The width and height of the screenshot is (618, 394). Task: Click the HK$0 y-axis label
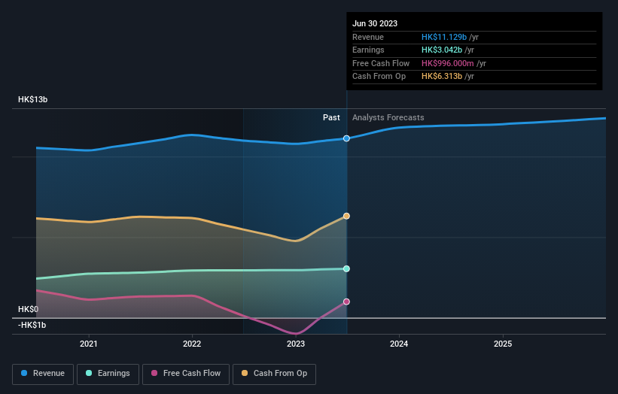(29, 309)
